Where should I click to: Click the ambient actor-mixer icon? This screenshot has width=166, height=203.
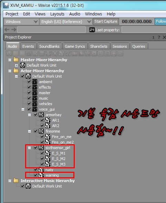click(x=35, y=82)
